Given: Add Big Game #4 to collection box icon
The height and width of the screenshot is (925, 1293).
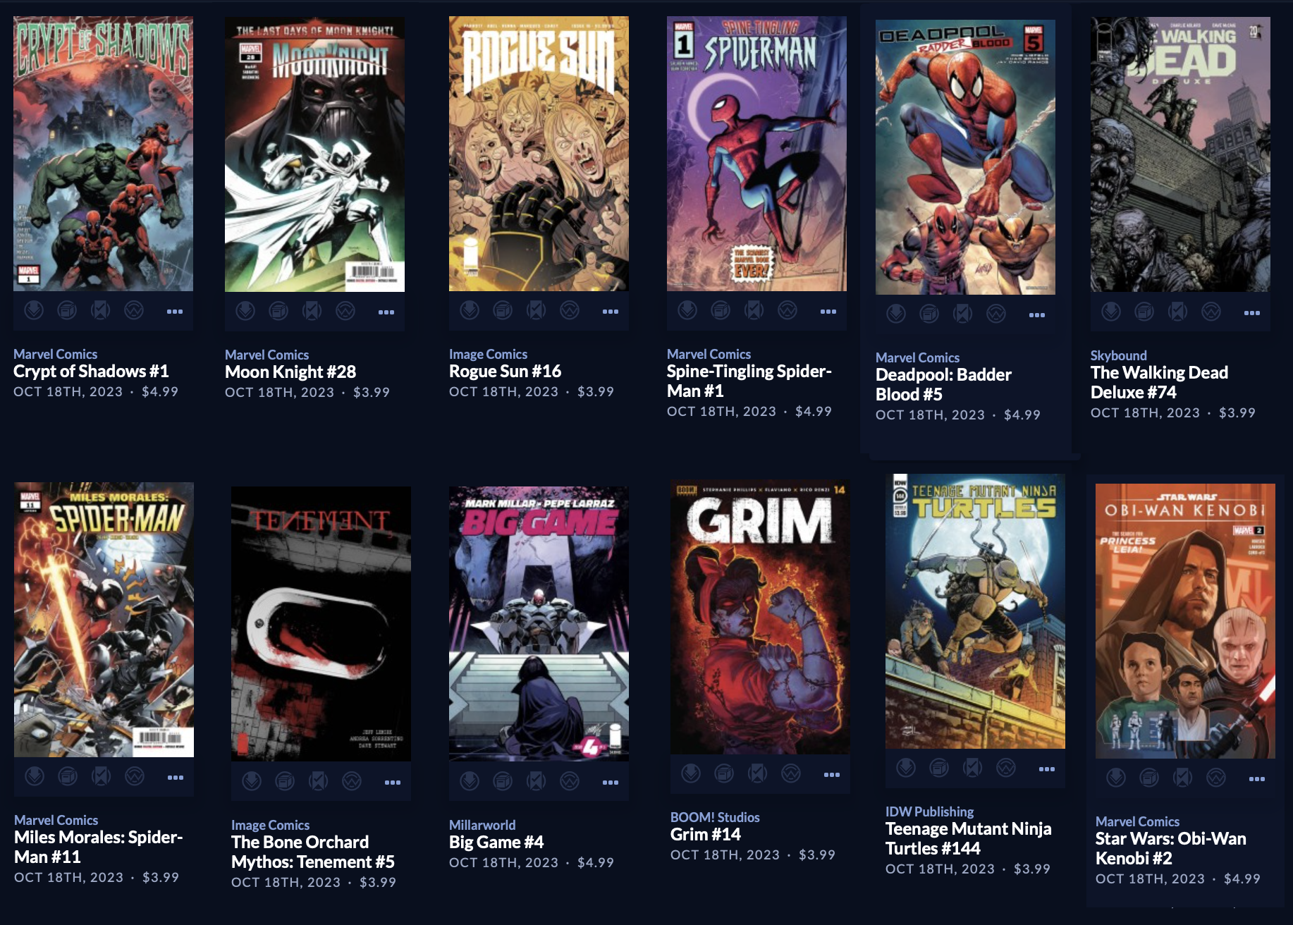Looking at the screenshot, I should (503, 781).
